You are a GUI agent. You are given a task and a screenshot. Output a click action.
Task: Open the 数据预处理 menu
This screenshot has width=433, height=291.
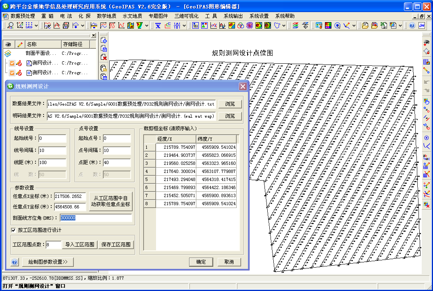pyautogui.click(x=22, y=16)
